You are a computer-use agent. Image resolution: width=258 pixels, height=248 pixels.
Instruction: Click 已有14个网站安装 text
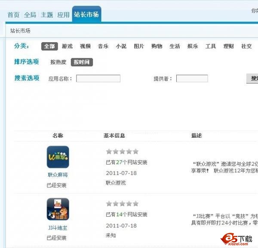point(126,214)
